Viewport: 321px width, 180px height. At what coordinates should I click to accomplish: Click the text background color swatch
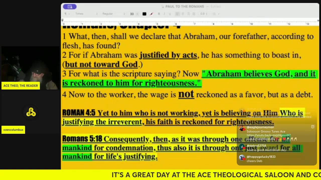pos(151,14)
